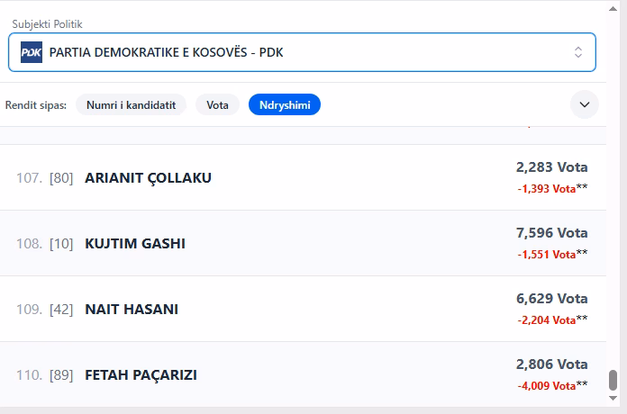Click the 2,283 Vota count
This screenshot has width=627, height=414.
coord(551,167)
